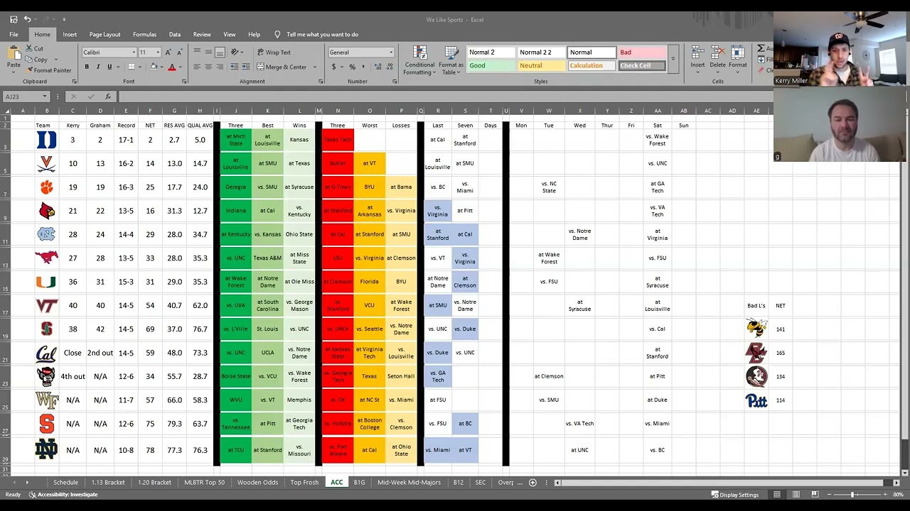
Task: Open the File menu
Action: [14, 34]
